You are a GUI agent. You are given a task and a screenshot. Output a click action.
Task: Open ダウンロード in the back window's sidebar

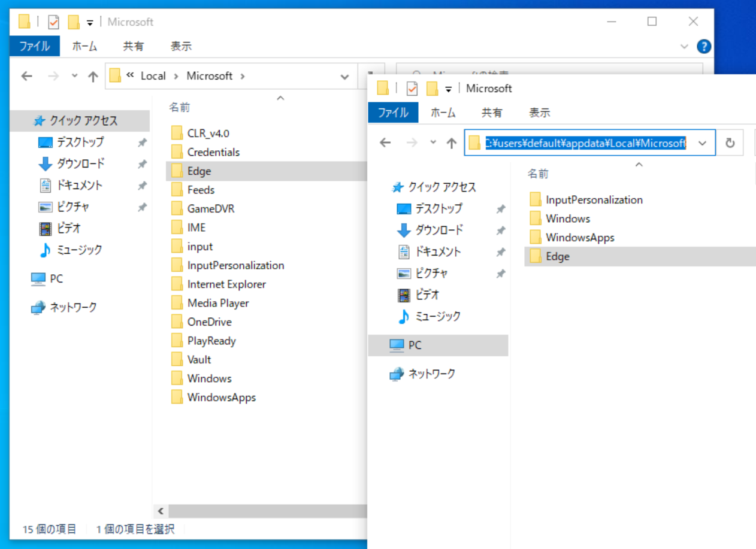tap(80, 163)
